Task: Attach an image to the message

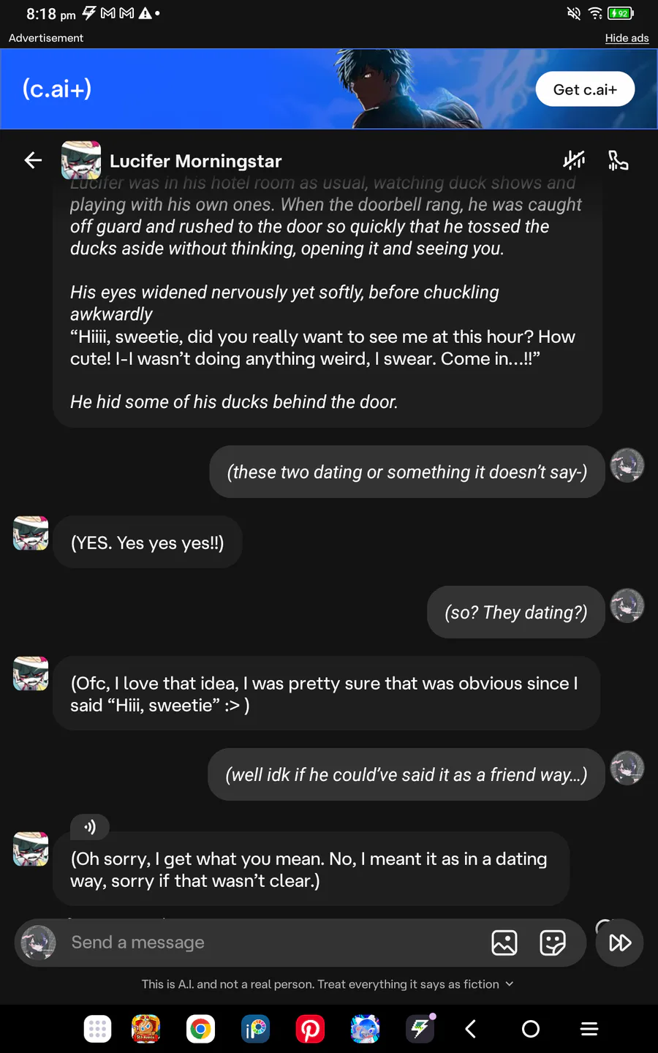Action: click(x=504, y=943)
